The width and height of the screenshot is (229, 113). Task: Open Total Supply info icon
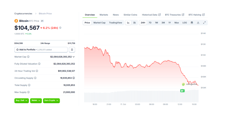coord(29,85)
